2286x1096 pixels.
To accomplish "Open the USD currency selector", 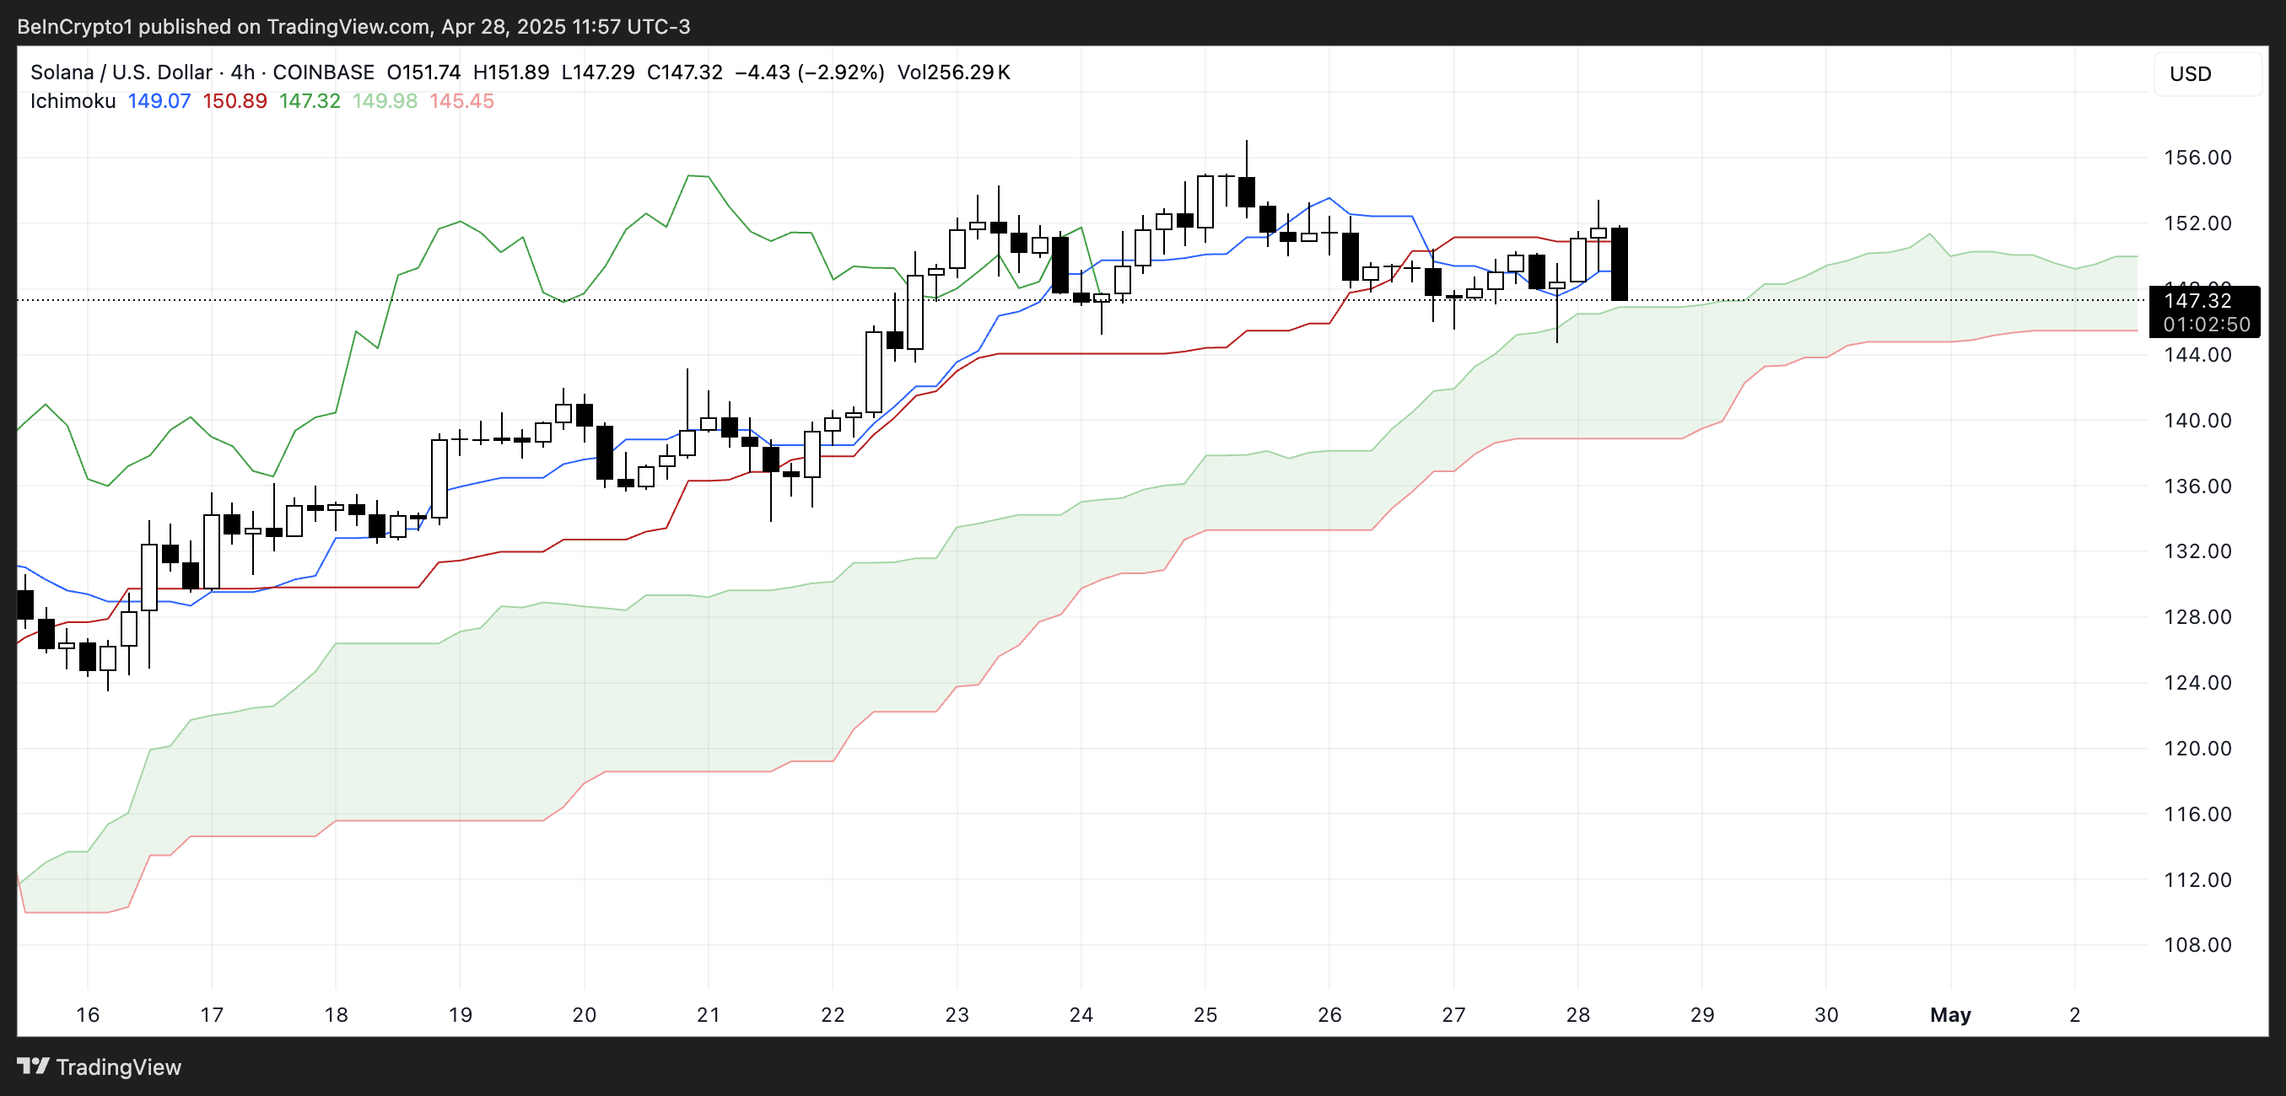I will point(2206,74).
